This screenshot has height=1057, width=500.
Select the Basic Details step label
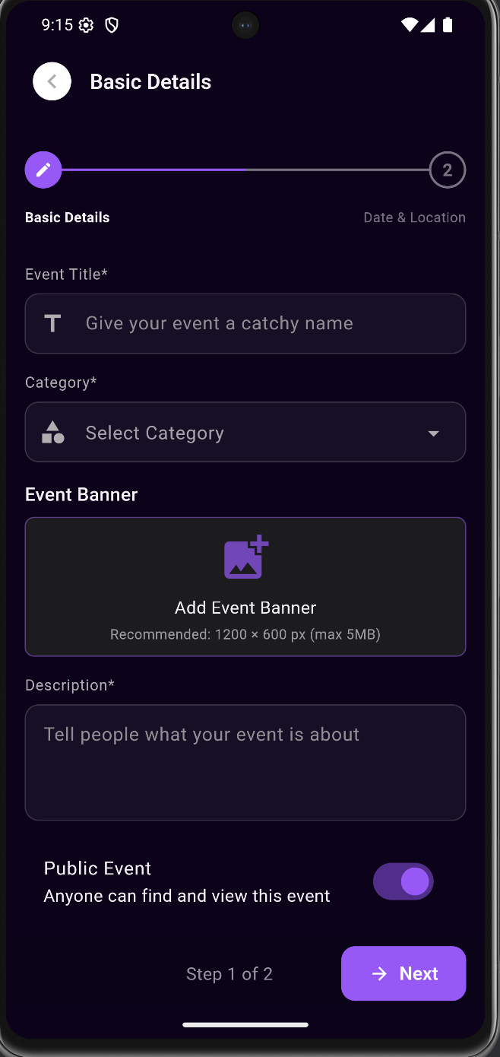pyautogui.click(x=67, y=217)
